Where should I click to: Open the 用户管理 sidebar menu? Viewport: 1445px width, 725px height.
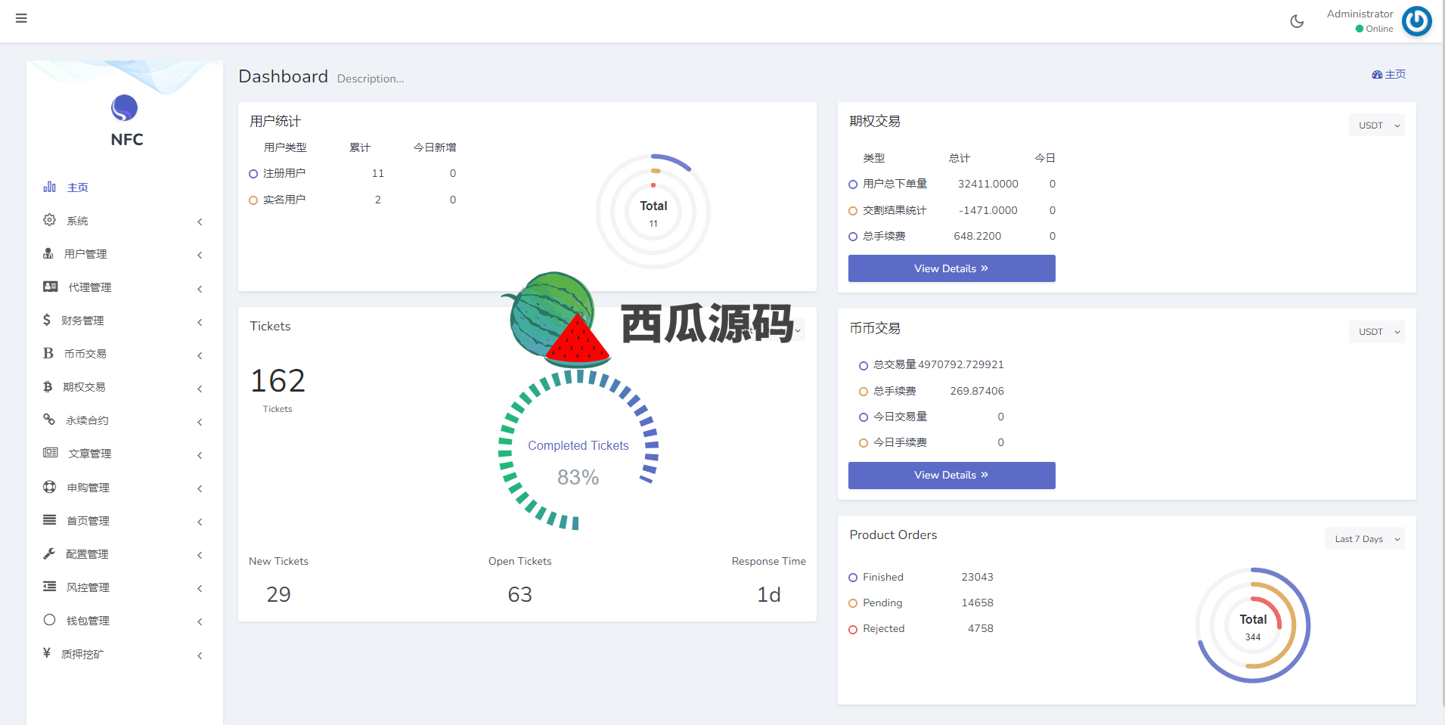[125, 254]
